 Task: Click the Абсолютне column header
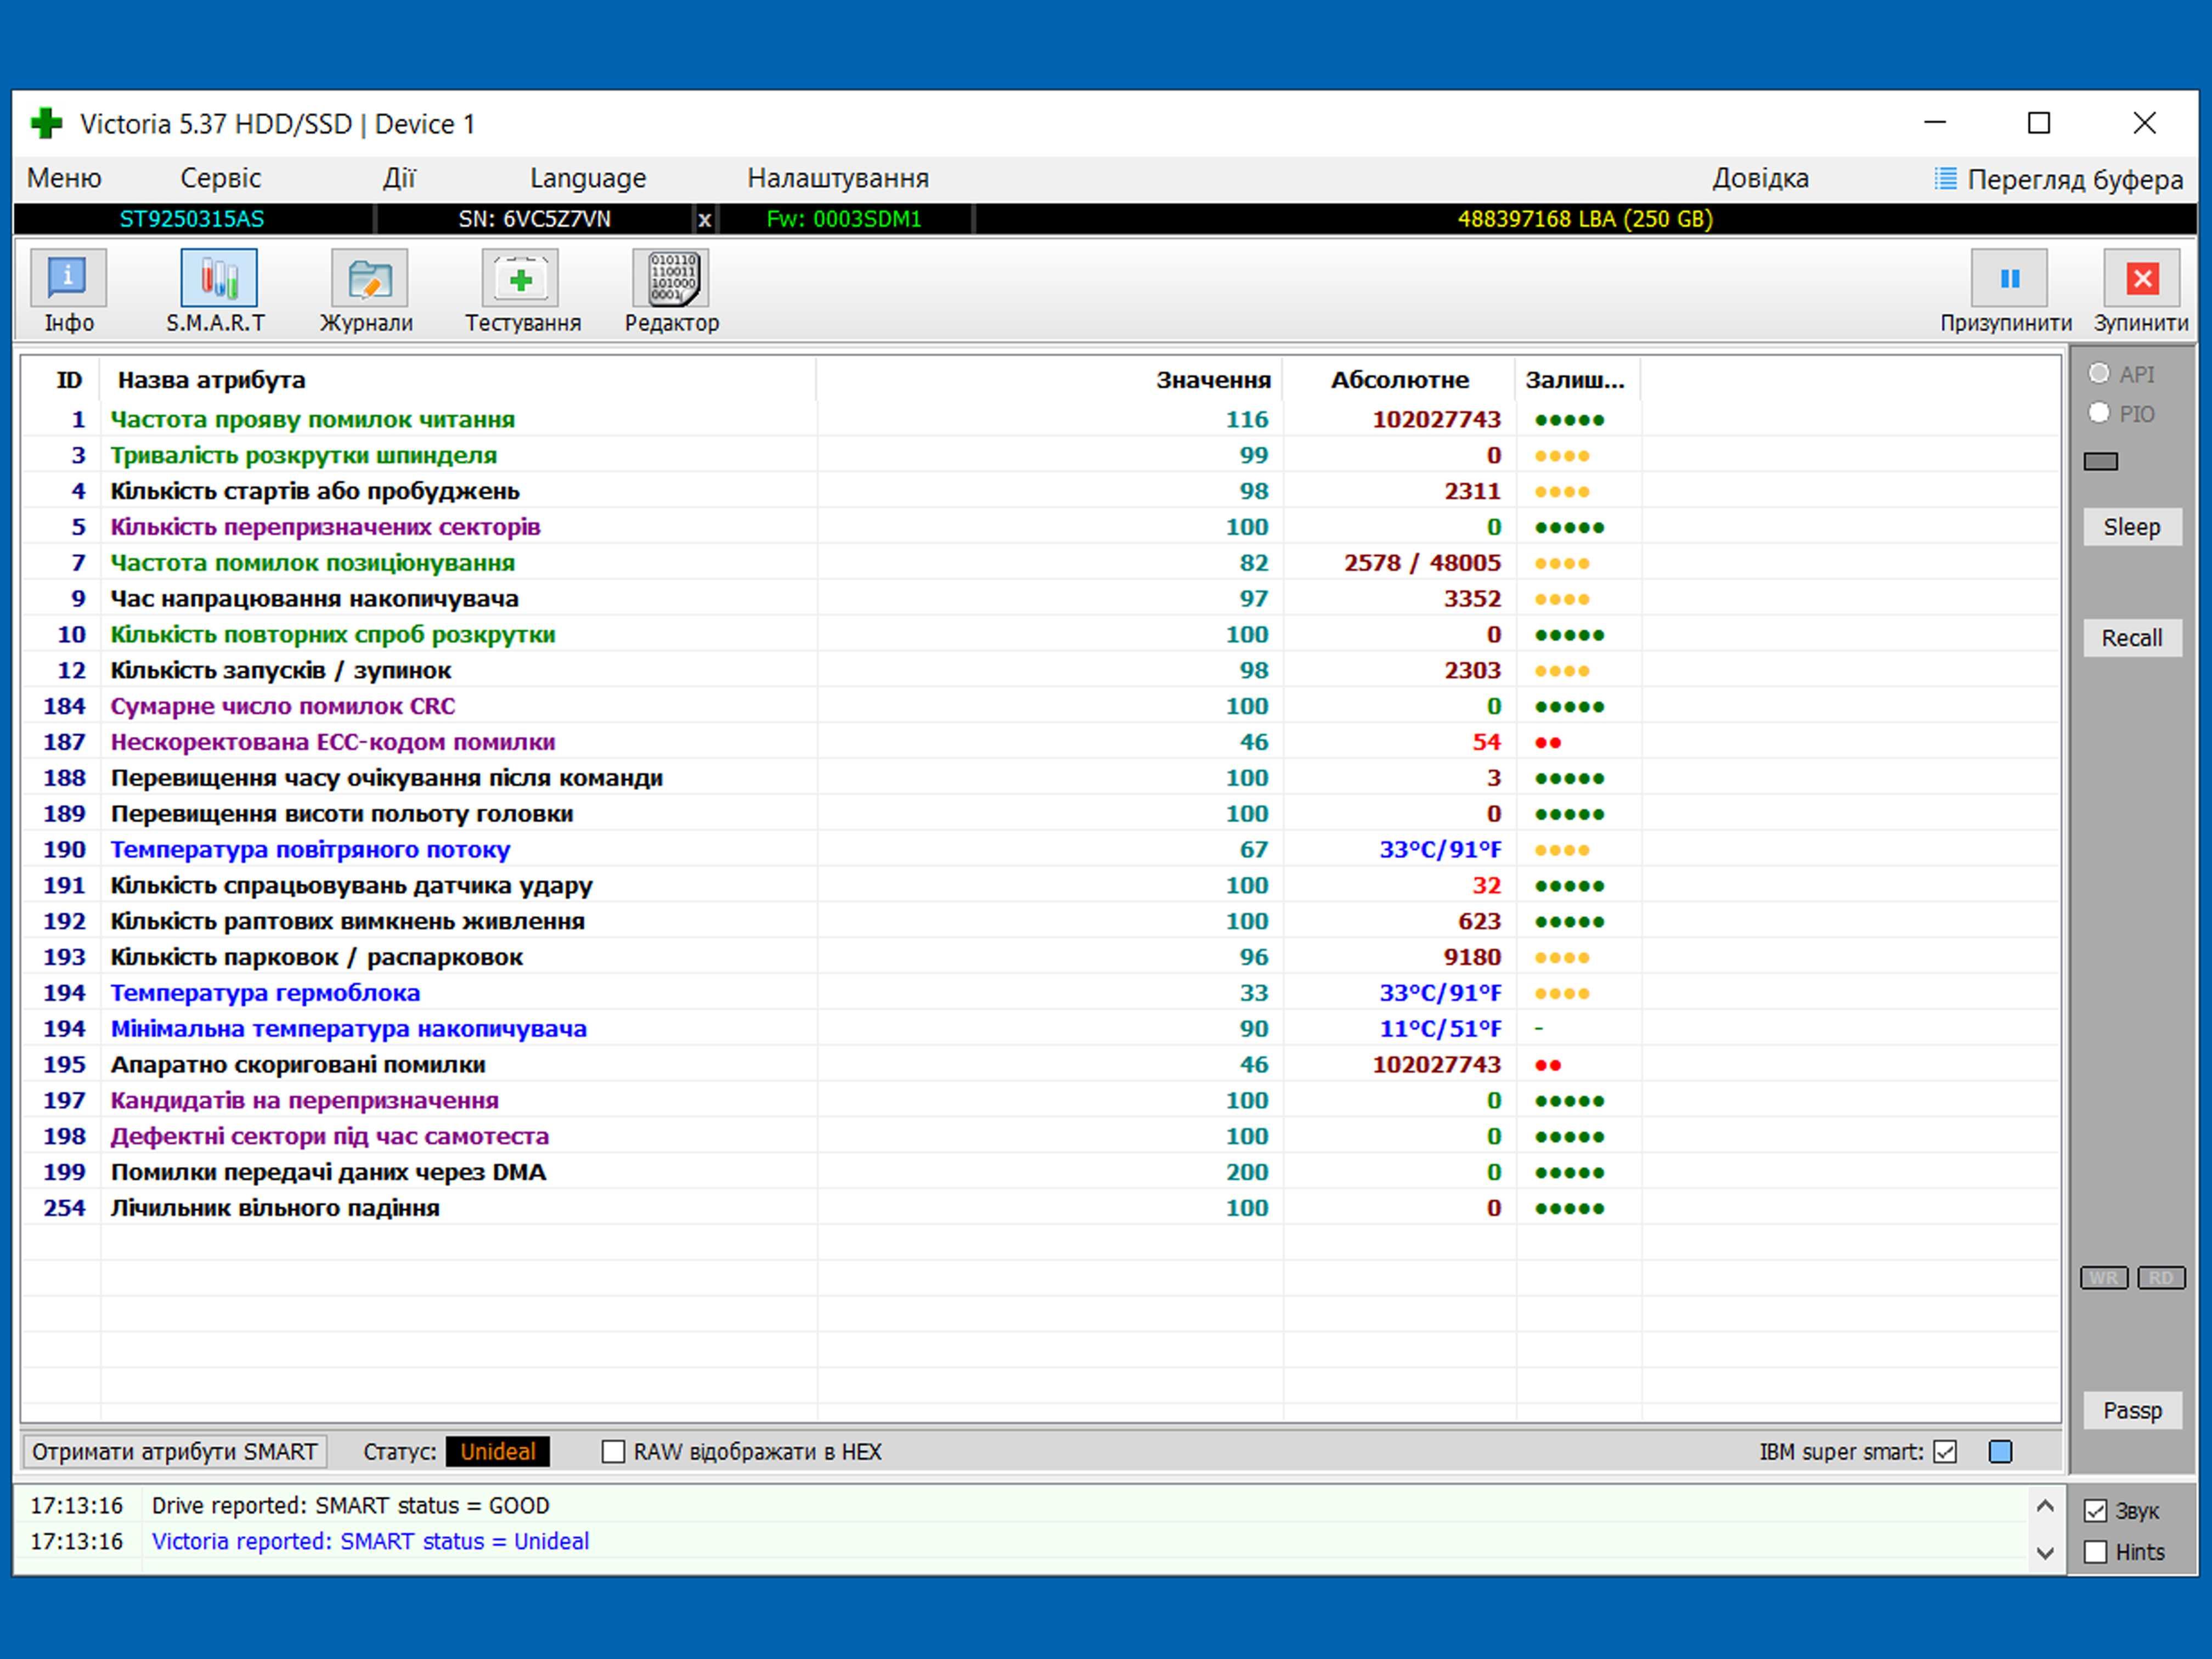(1399, 380)
